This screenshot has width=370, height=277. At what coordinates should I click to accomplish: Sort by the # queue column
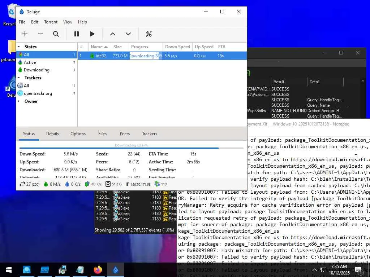tap(83, 47)
